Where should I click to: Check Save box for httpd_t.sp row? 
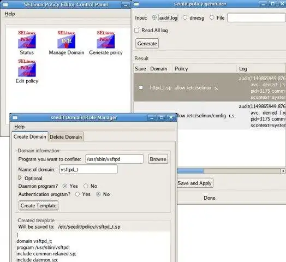pyautogui.click(x=141, y=87)
